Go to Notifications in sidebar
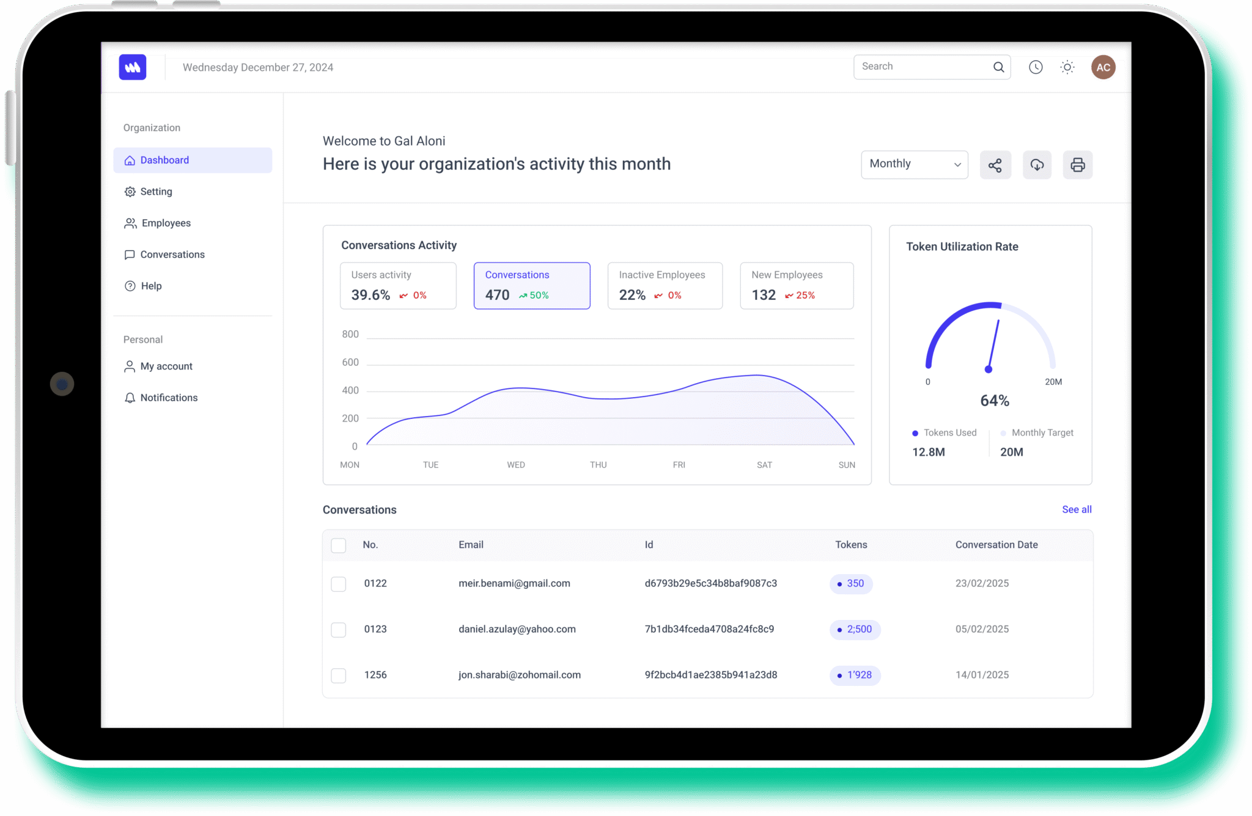1252x816 pixels. point(169,398)
